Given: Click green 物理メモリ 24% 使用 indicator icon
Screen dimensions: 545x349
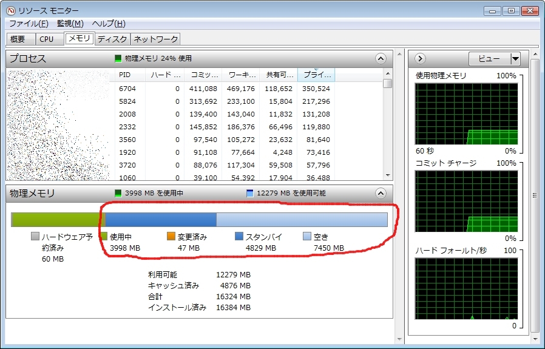Looking at the screenshot, I should 118,58.
